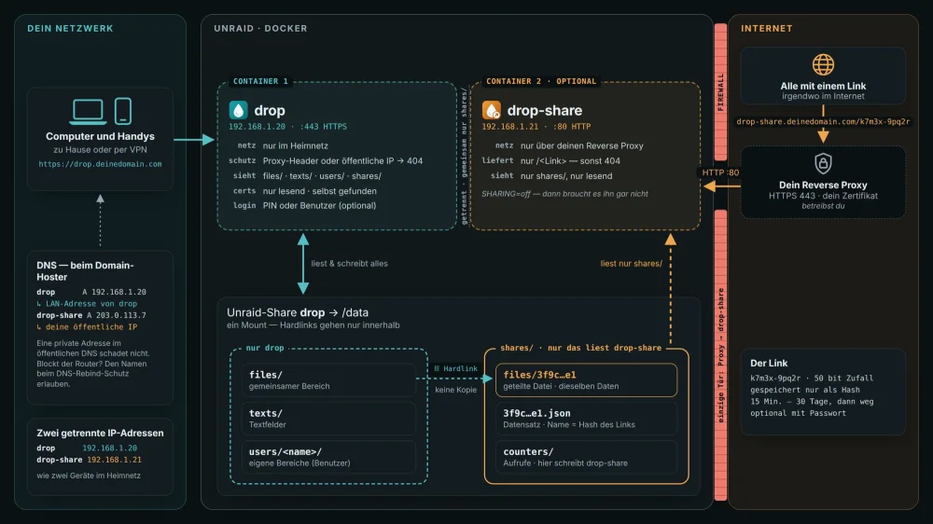Click the orange label 'liest nur shares/'
933x524 pixels.
click(x=631, y=264)
